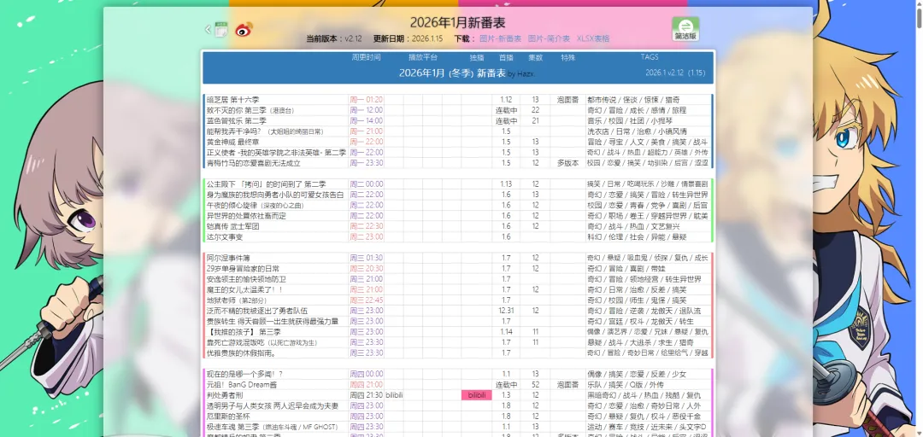Open the Weibo logo icon
This screenshot has height=437, width=923.
244,29
